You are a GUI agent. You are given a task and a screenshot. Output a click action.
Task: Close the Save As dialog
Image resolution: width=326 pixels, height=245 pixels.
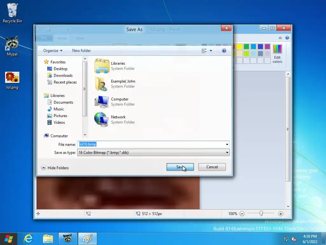pos(226,28)
